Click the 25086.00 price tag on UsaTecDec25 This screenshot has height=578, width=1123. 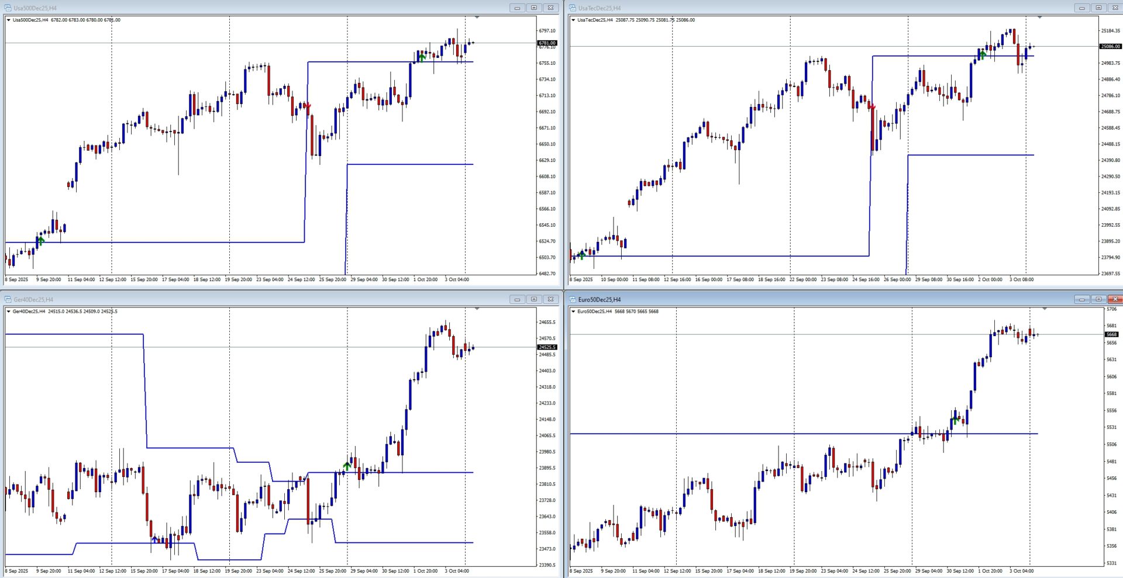click(1110, 46)
